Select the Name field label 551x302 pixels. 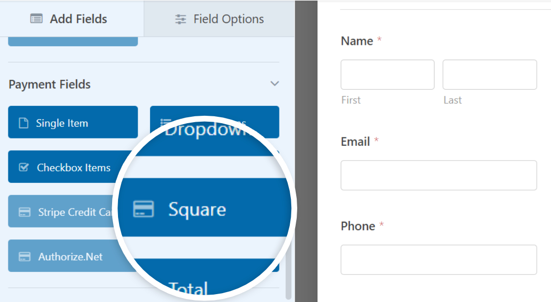click(356, 41)
